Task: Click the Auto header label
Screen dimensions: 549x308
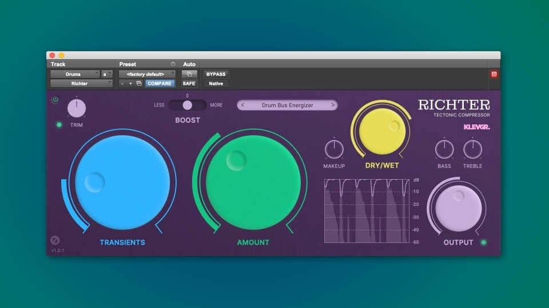Action: (x=189, y=64)
